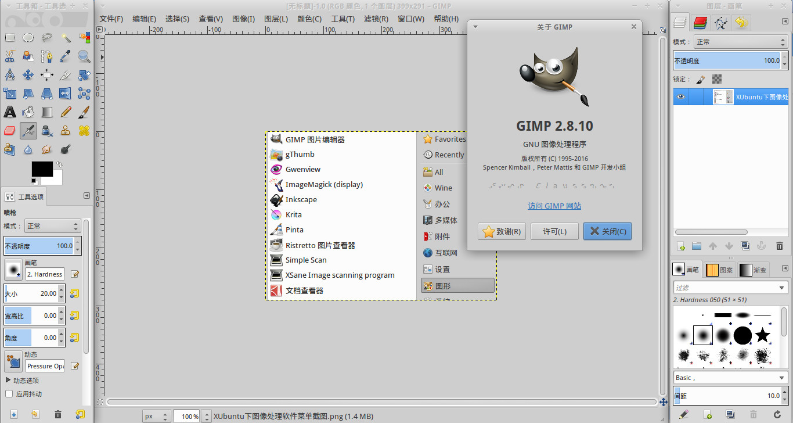Reset colors to default black and white
This screenshot has height=423, width=793.
35,182
